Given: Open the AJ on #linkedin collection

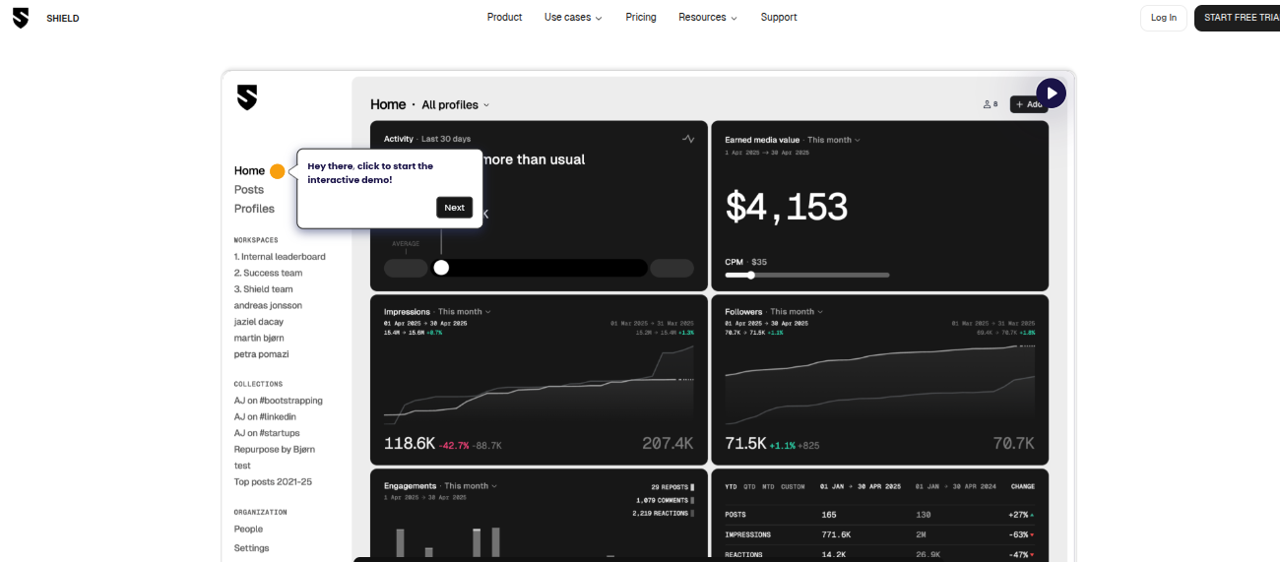Looking at the screenshot, I should click(265, 417).
